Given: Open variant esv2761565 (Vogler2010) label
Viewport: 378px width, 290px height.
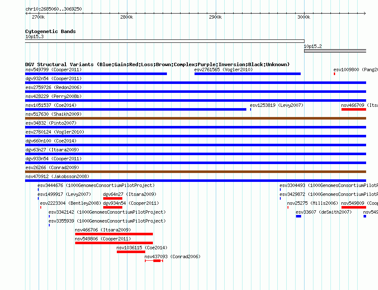Looking at the screenshot, I should (x=223, y=70).
